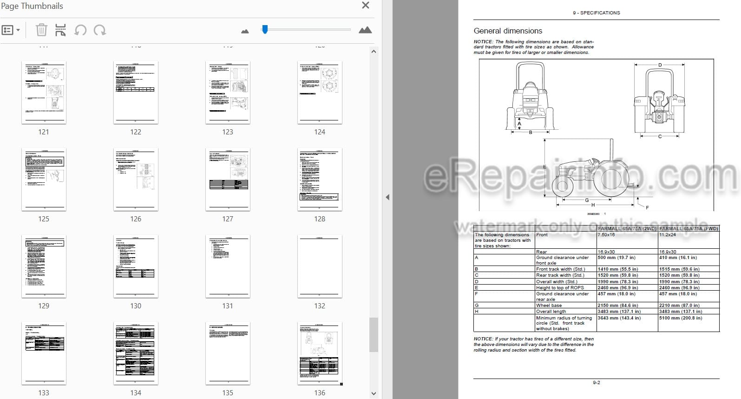The image size is (741, 399).
Task: Click the thumbnail panel scroll up arrow
Action: click(x=374, y=52)
